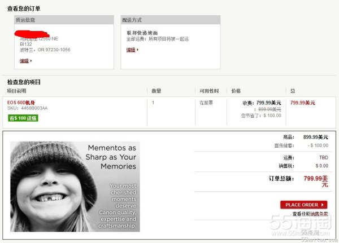This screenshot has width=339, height=243.
Task: Click the arrow icon on PLACE ORDER
Action: point(323,205)
